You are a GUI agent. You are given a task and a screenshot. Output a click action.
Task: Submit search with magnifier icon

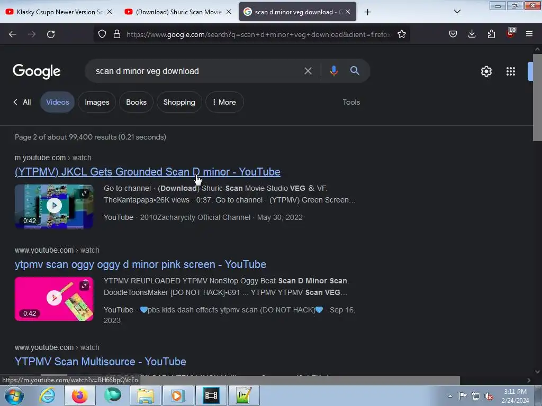(x=355, y=71)
